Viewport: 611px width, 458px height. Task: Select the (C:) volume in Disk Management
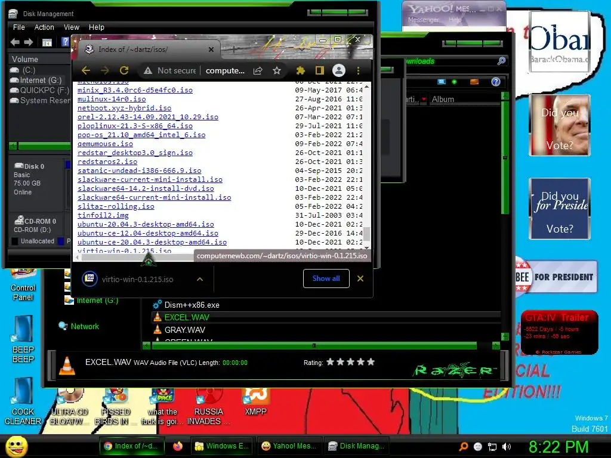coord(29,70)
